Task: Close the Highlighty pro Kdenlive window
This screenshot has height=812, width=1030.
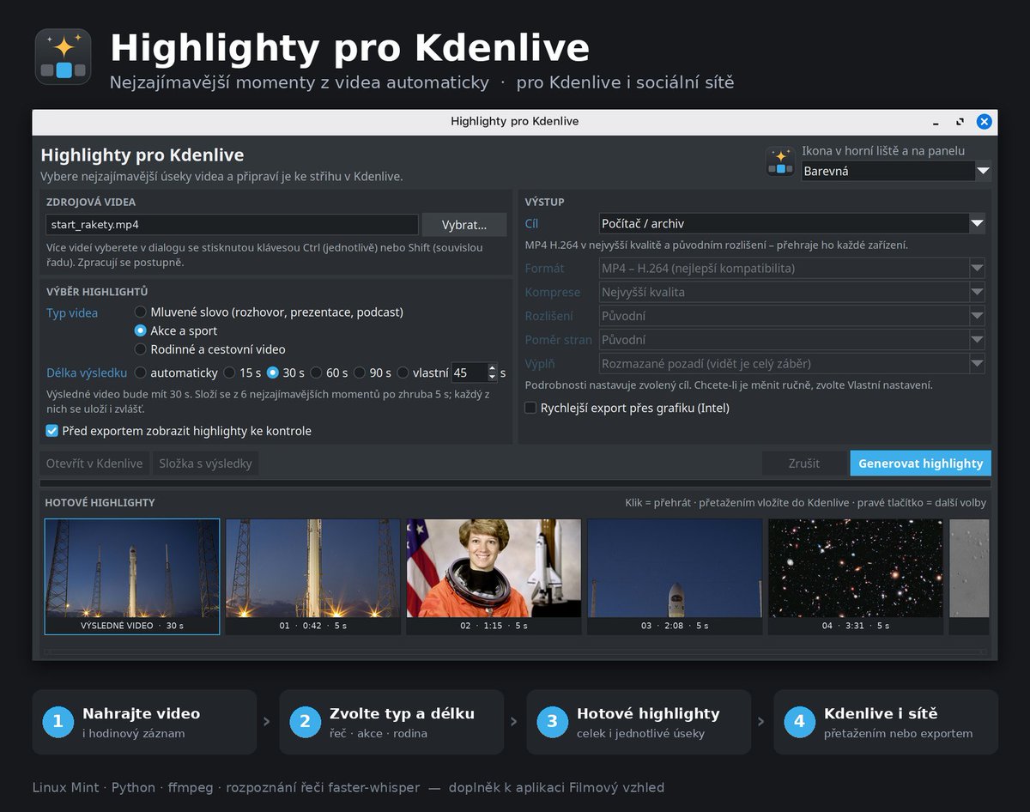Action: point(985,122)
